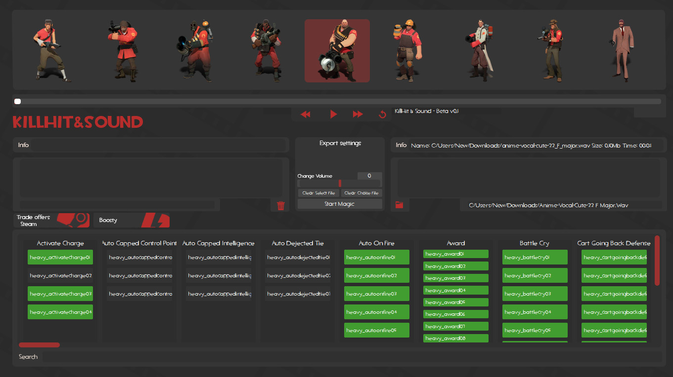
Task: Toggle the loop playback icon
Action: point(382,114)
